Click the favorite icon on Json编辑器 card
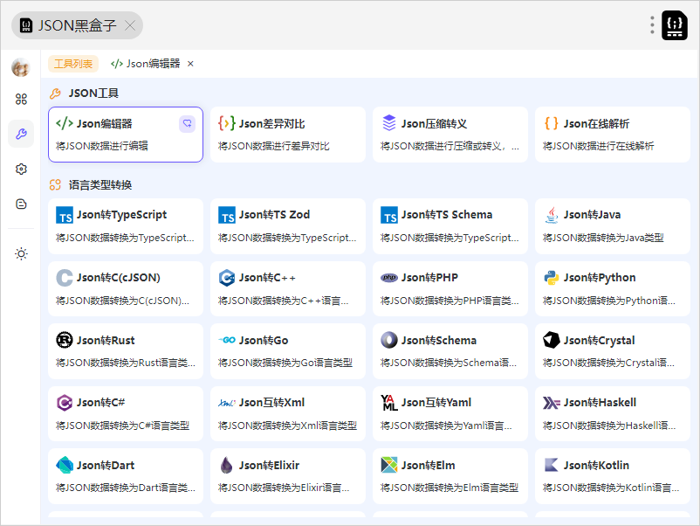700x526 pixels. pyautogui.click(x=186, y=124)
